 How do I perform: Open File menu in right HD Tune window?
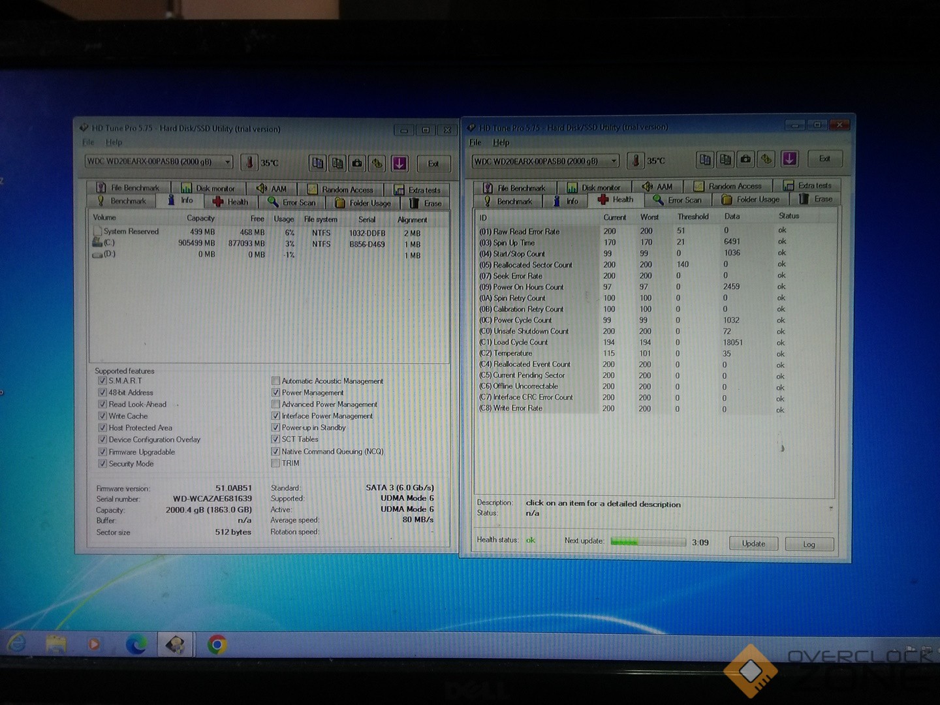coord(475,142)
